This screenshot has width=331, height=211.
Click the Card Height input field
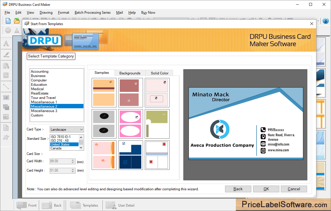click(x=60, y=170)
